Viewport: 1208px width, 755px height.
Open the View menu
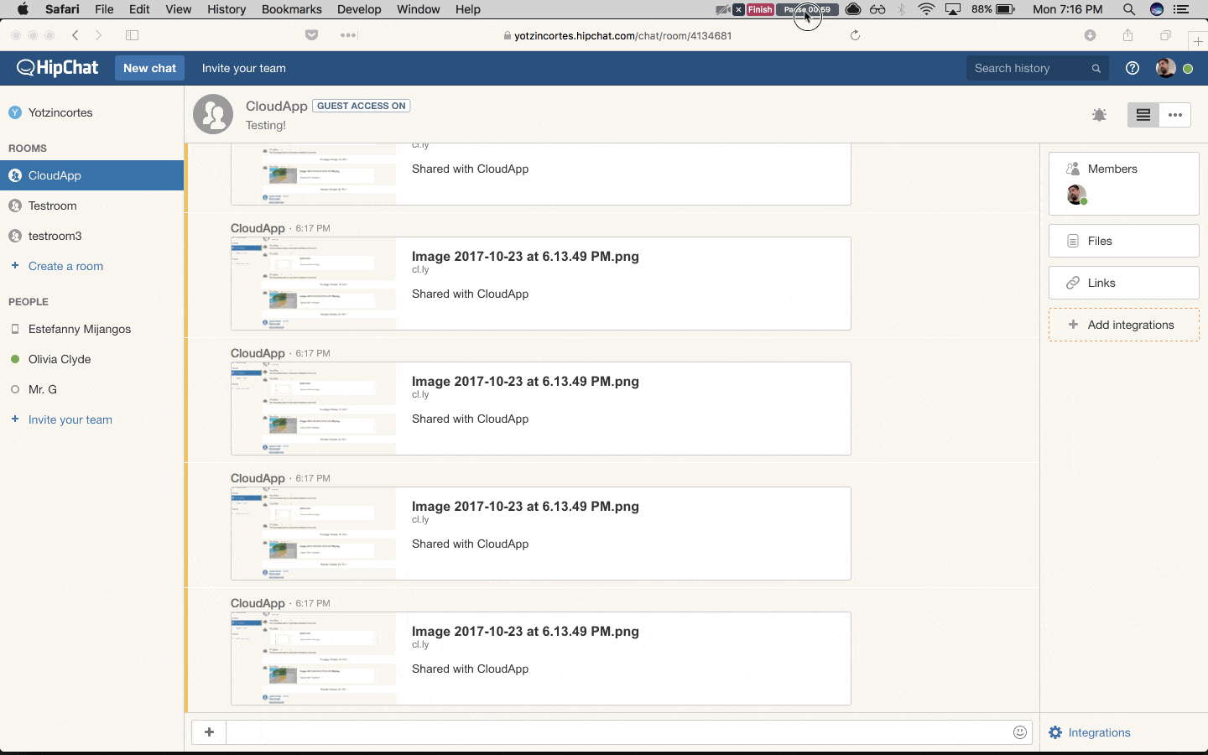(x=178, y=9)
